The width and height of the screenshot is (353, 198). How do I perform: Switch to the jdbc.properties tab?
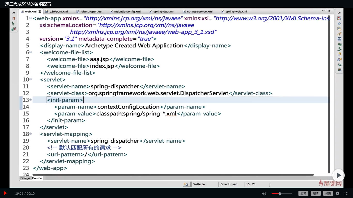(89, 12)
